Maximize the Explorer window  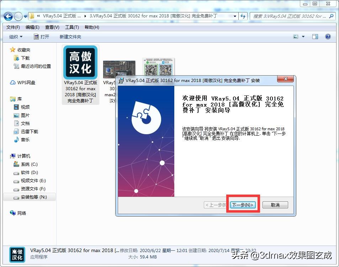(315, 4)
